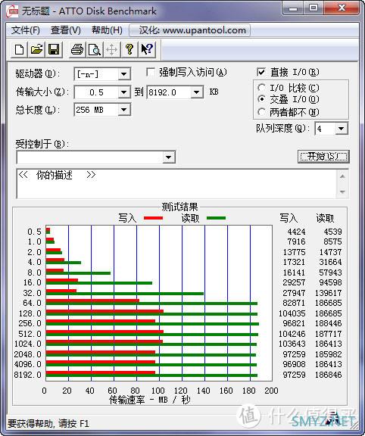Screen dimensions: 365x436
Task: Click the four-arrow move icon
Action: (112, 50)
